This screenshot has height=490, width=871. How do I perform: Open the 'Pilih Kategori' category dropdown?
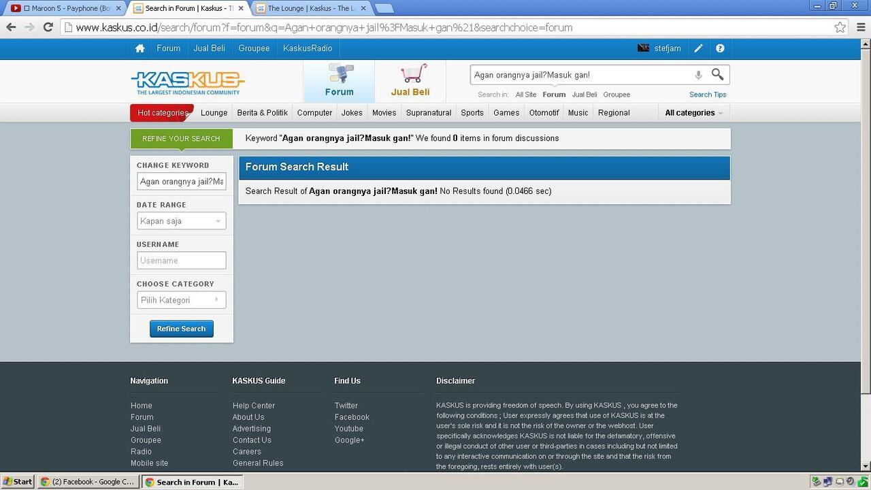click(x=181, y=300)
